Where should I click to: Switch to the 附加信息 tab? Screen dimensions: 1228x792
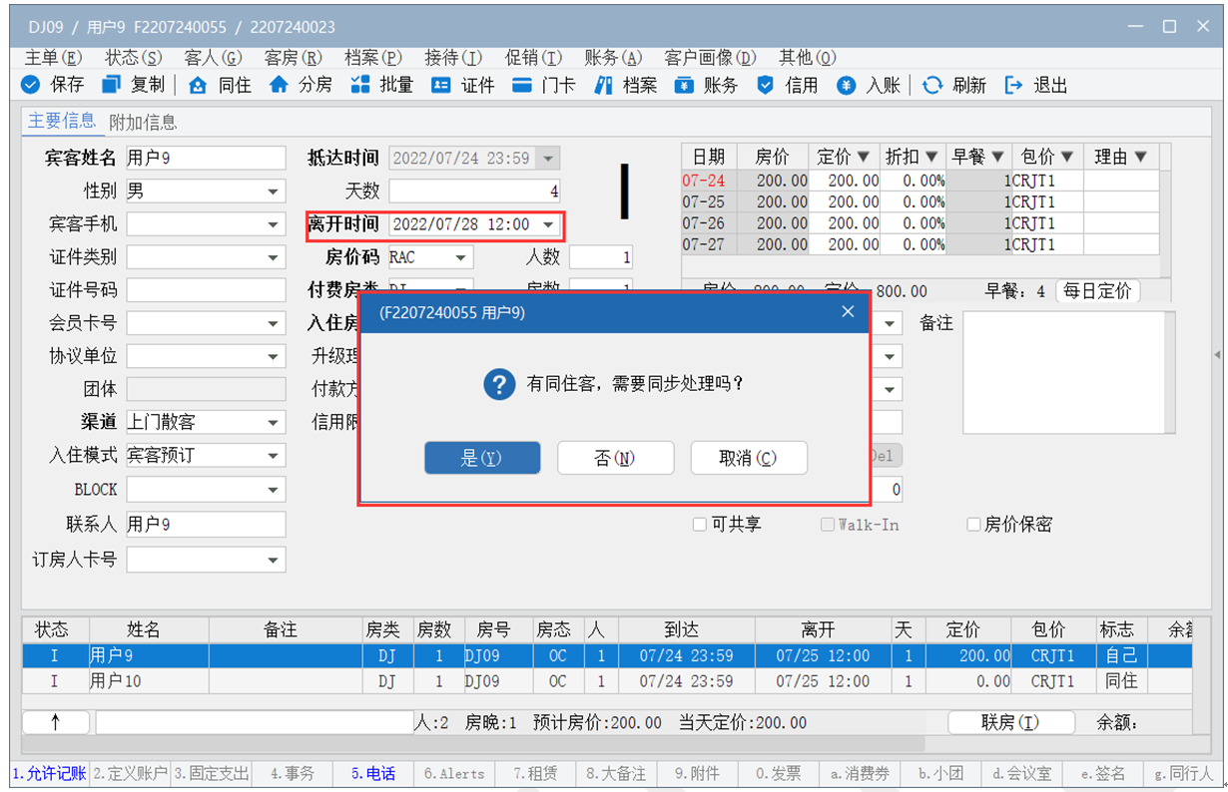[x=143, y=122]
